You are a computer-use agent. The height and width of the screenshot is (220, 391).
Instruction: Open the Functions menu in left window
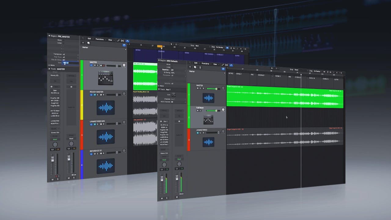tap(100, 39)
